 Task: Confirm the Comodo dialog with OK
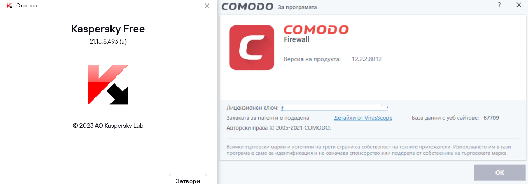499,172
